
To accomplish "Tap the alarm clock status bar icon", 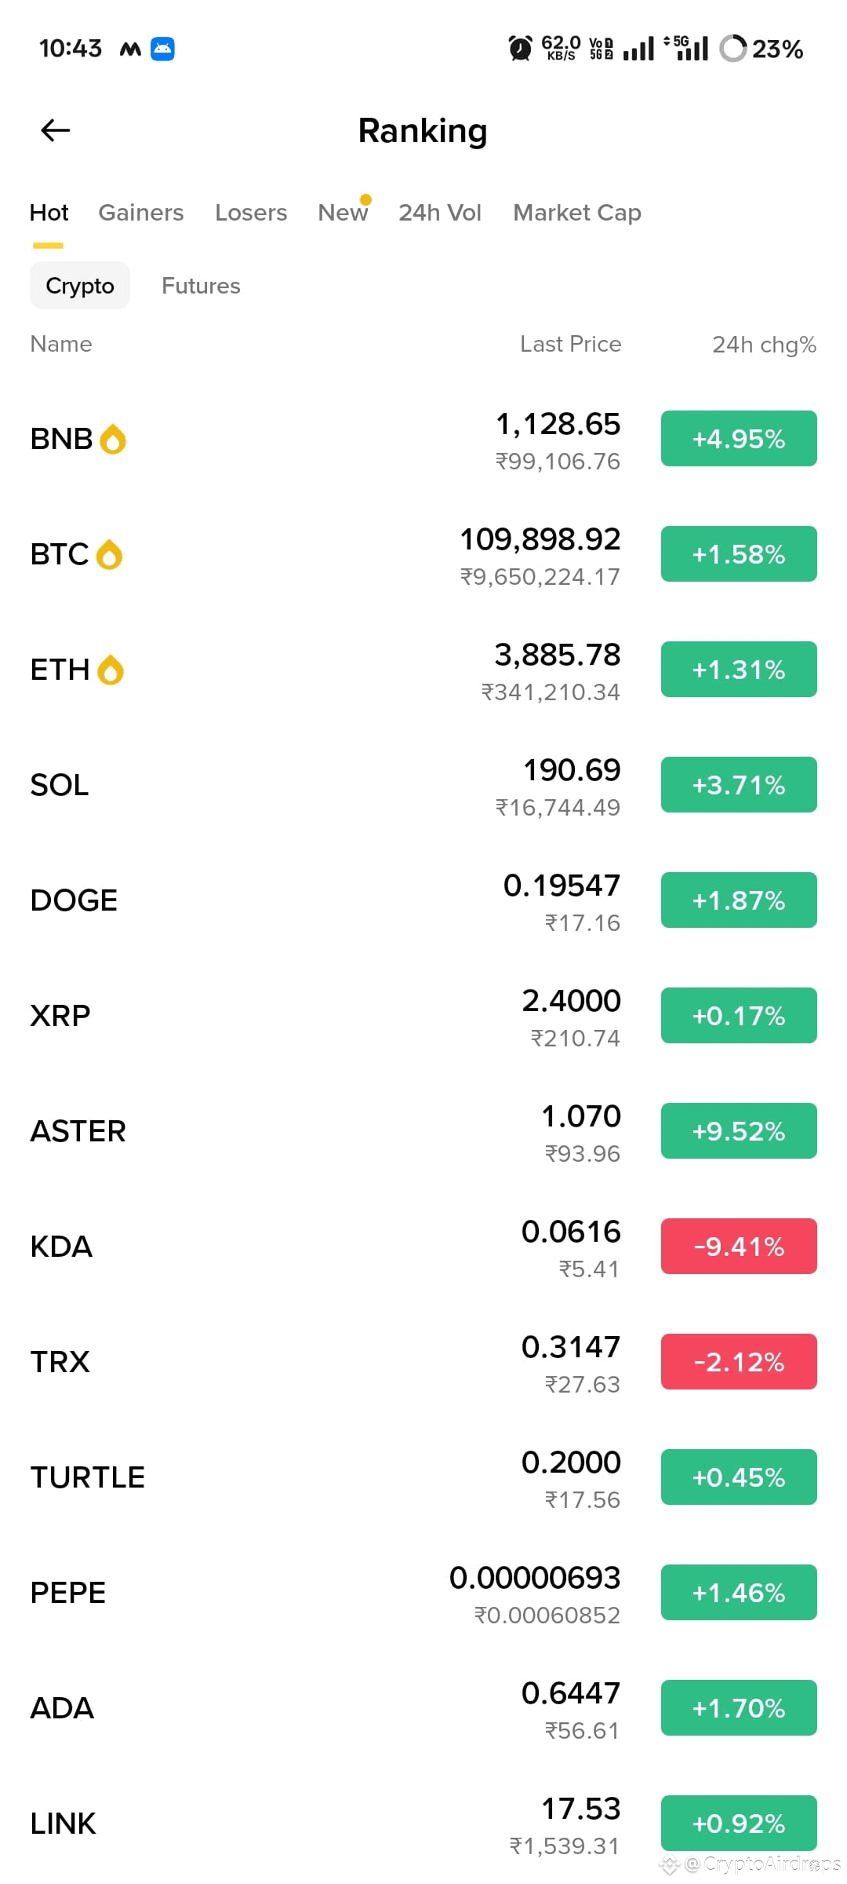I will [x=520, y=49].
